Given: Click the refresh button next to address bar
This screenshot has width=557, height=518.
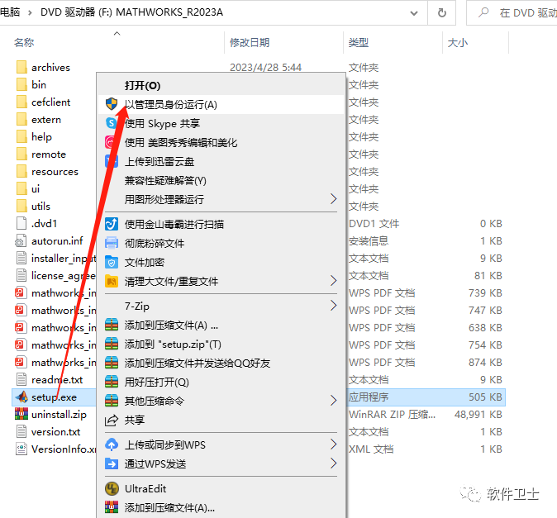Looking at the screenshot, I should (x=442, y=13).
